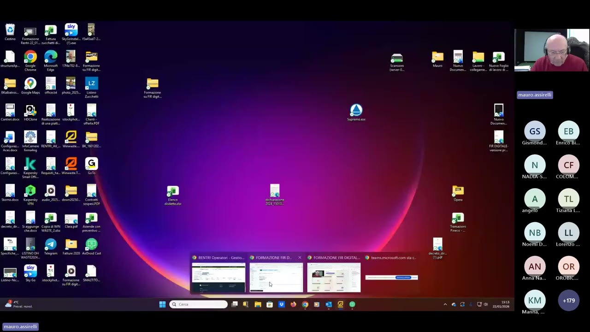Select the Scansioni server shortcut icon
Viewport: 590px width, 332px height.
[x=397, y=61]
